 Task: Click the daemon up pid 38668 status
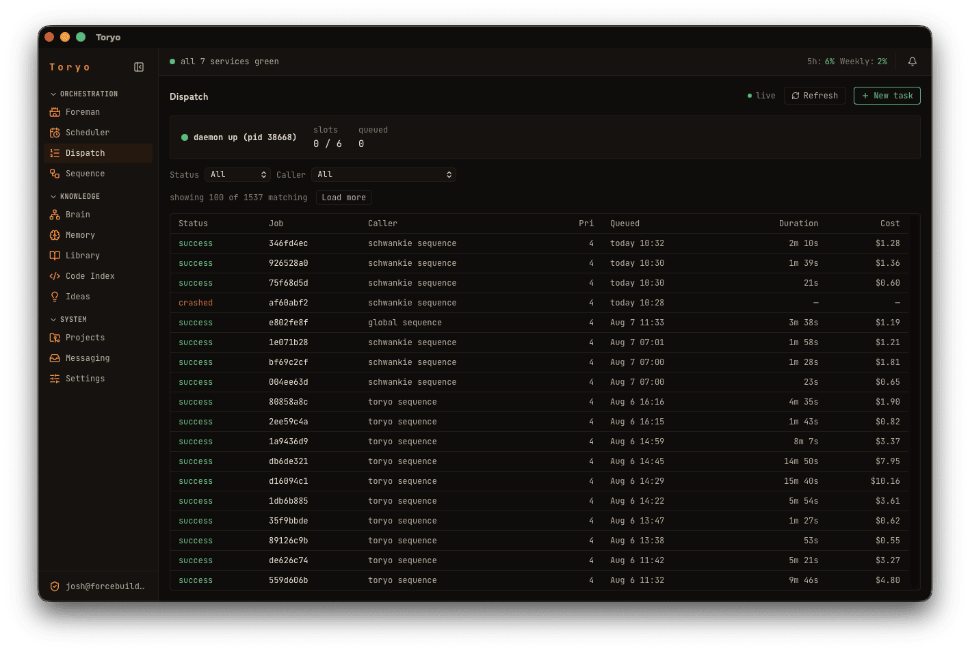(x=239, y=137)
